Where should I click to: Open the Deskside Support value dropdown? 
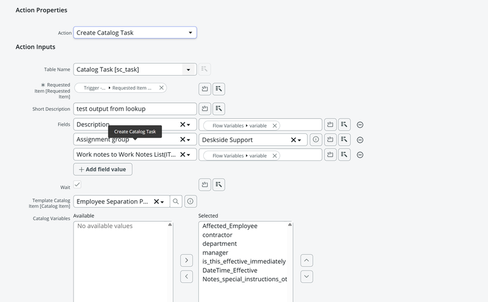299,140
